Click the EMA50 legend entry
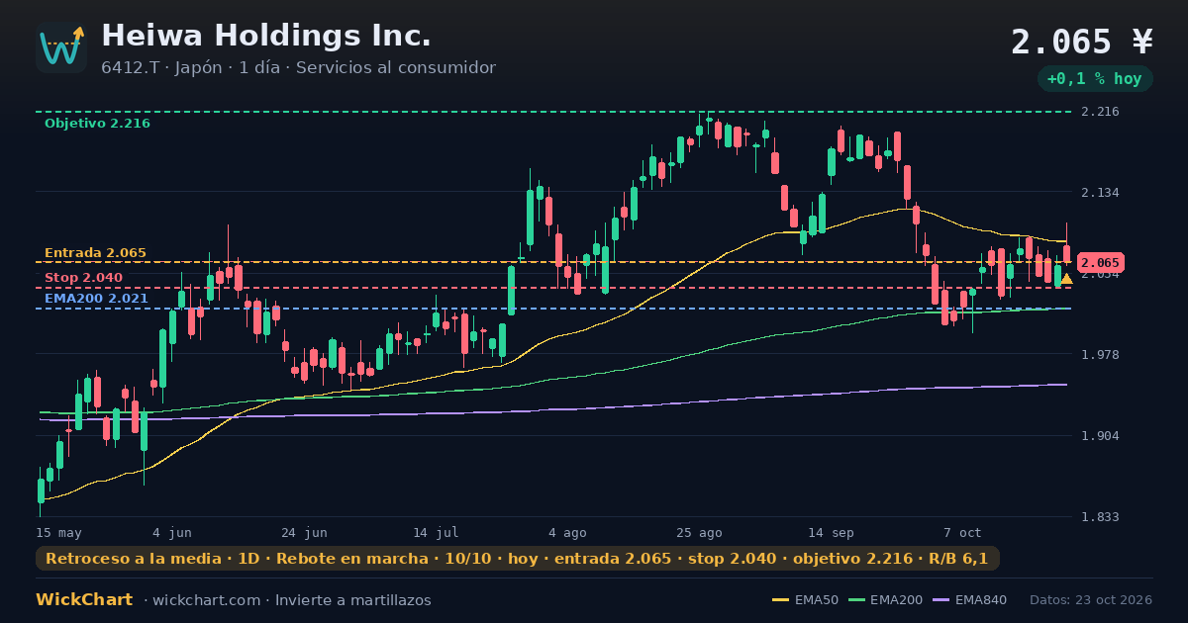The width and height of the screenshot is (1188, 623). coord(805,600)
